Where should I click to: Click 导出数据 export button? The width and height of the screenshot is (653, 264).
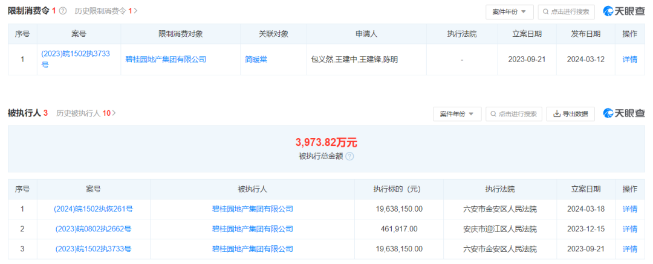[570, 114]
